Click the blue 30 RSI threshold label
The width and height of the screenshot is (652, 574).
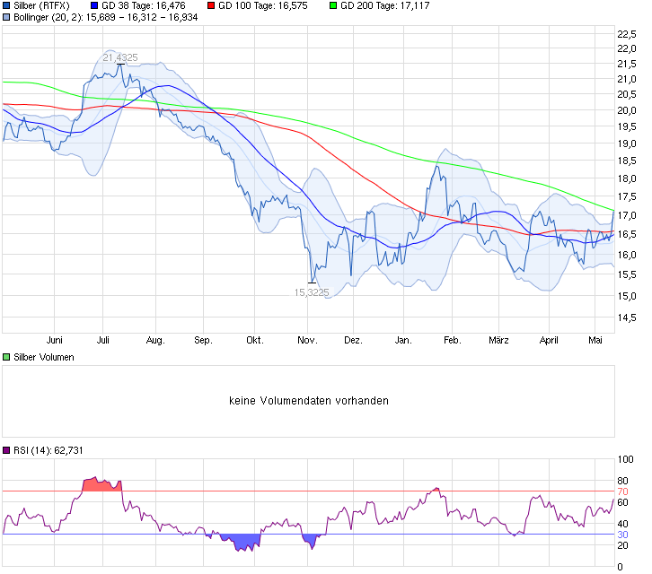pyautogui.click(x=622, y=535)
